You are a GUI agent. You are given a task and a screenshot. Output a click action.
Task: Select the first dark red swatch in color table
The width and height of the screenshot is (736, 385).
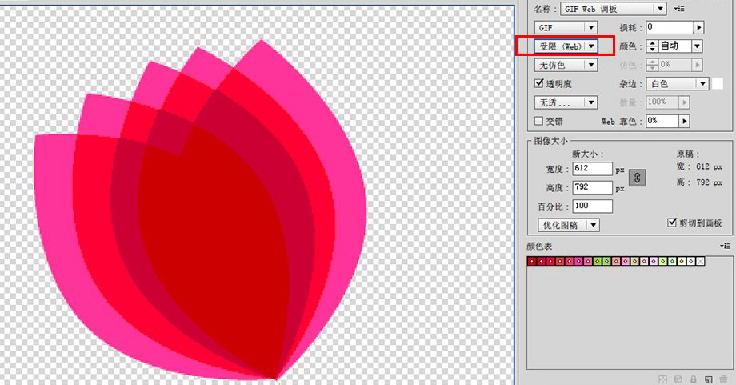(531, 261)
